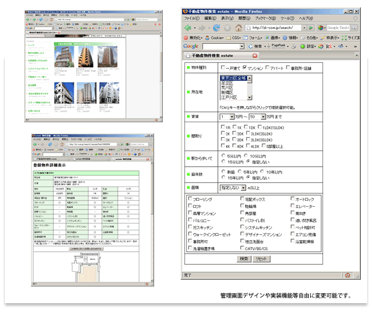Open the CSS web developer tool
The image size is (372, 313).
233,38
